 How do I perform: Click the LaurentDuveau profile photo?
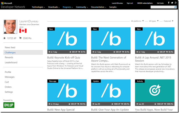[10, 27]
